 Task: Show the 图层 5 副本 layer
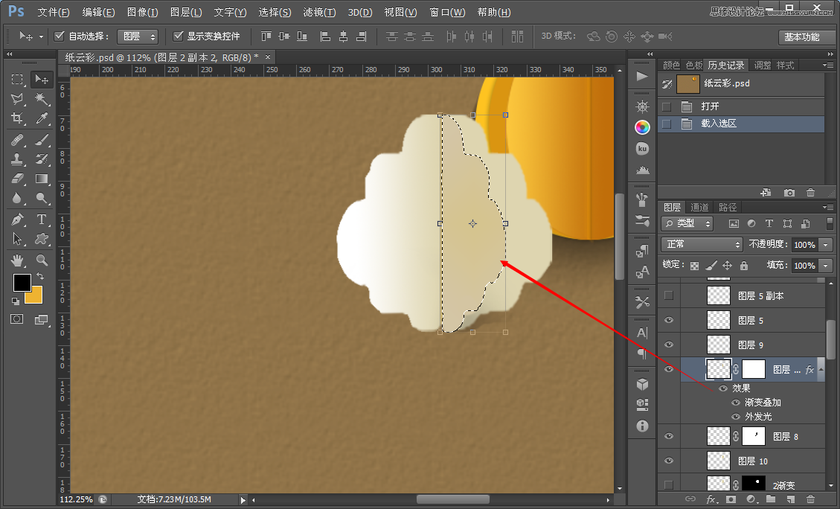(669, 295)
